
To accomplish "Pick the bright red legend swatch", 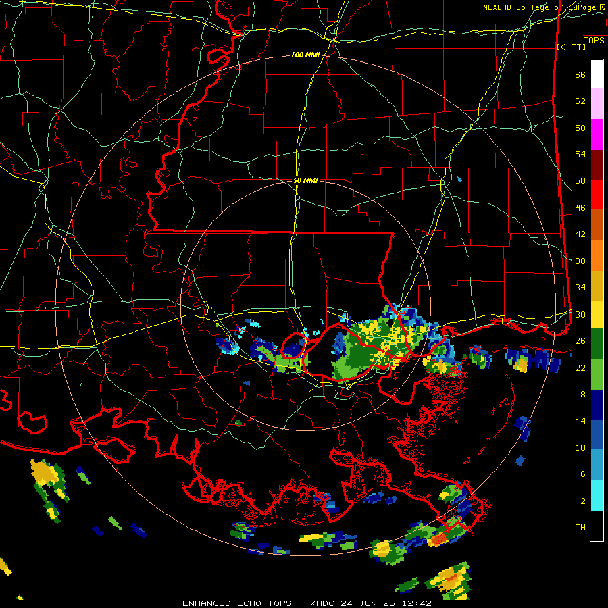I will coord(597,195).
